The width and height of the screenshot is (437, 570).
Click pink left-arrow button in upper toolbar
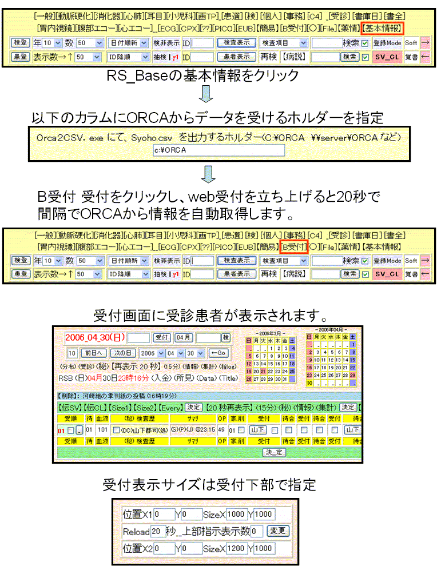click(x=425, y=57)
